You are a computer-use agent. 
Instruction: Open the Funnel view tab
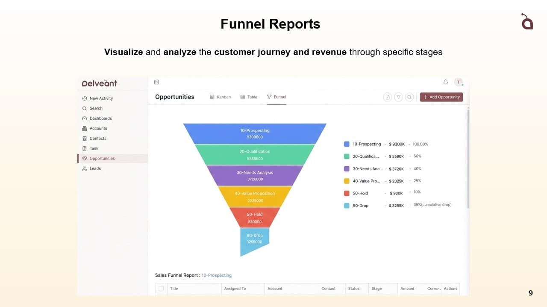(x=276, y=97)
